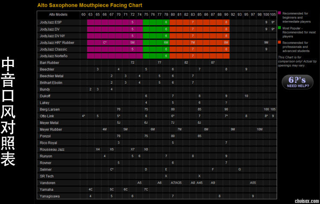Click the '10' cell in Dukoff row
This screenshot has height=204, width=320.
(246, 96)
